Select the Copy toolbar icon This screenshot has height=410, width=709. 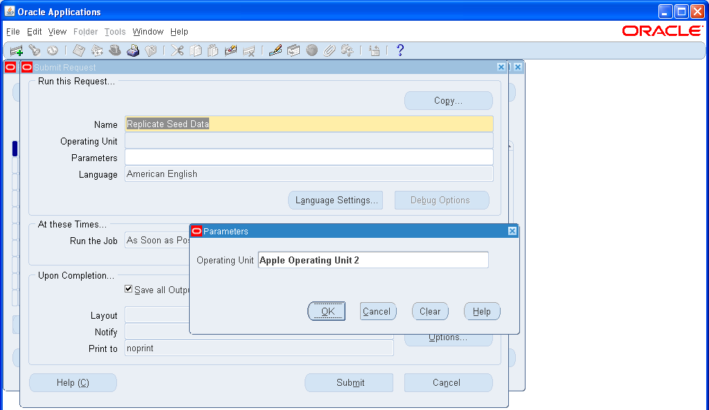pos(196,50)
